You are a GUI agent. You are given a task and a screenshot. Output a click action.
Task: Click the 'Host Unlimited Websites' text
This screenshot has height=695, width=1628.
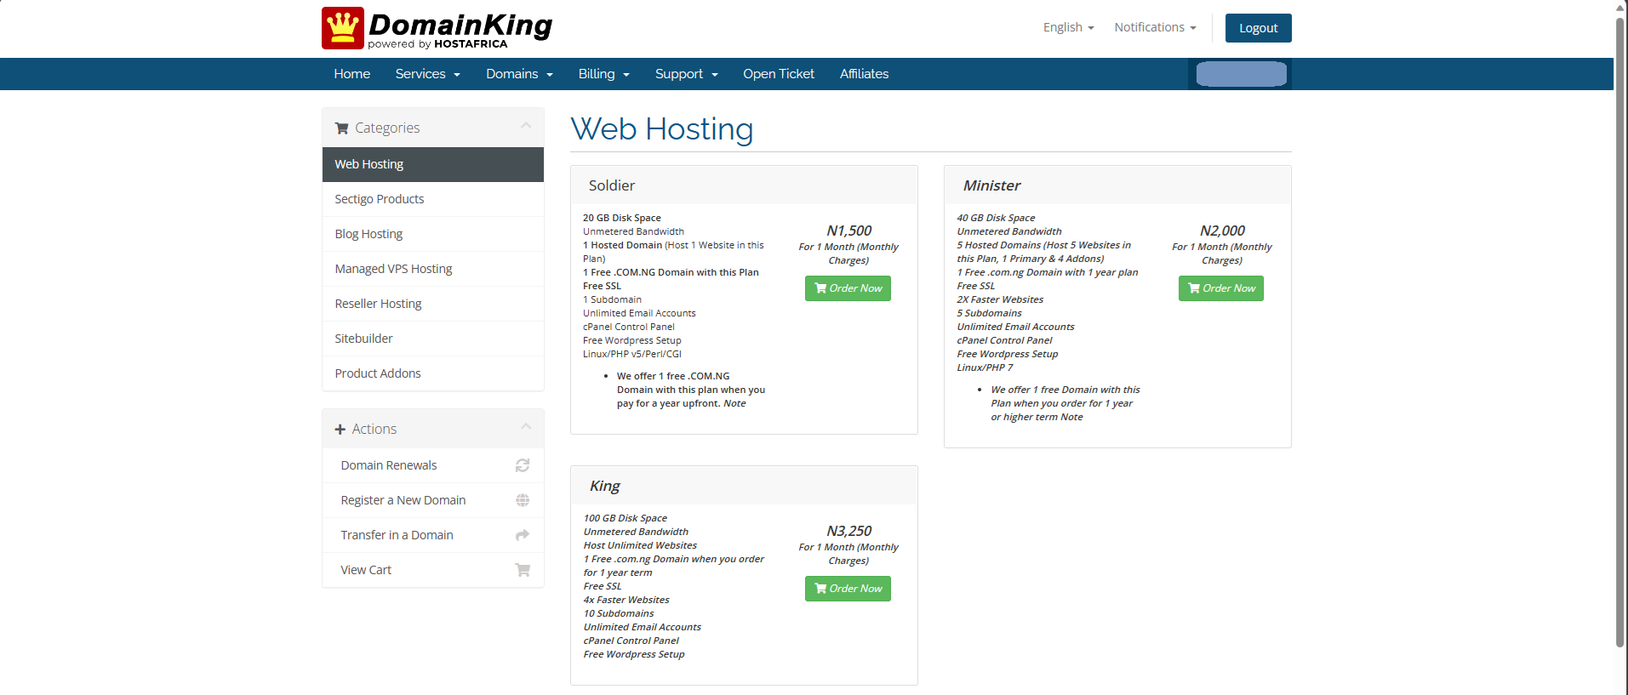[x=640, y=545]
